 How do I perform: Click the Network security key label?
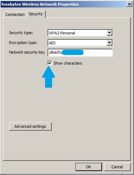tap(27, 52)
